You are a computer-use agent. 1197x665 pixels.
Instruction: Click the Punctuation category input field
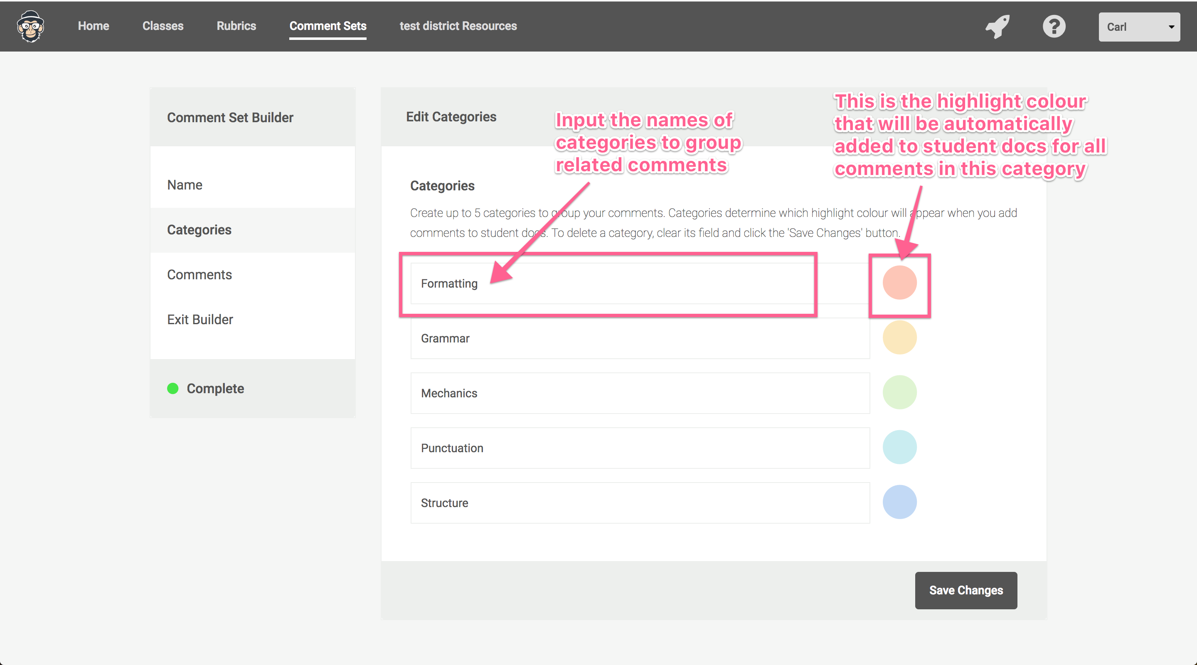coord(639,448)
